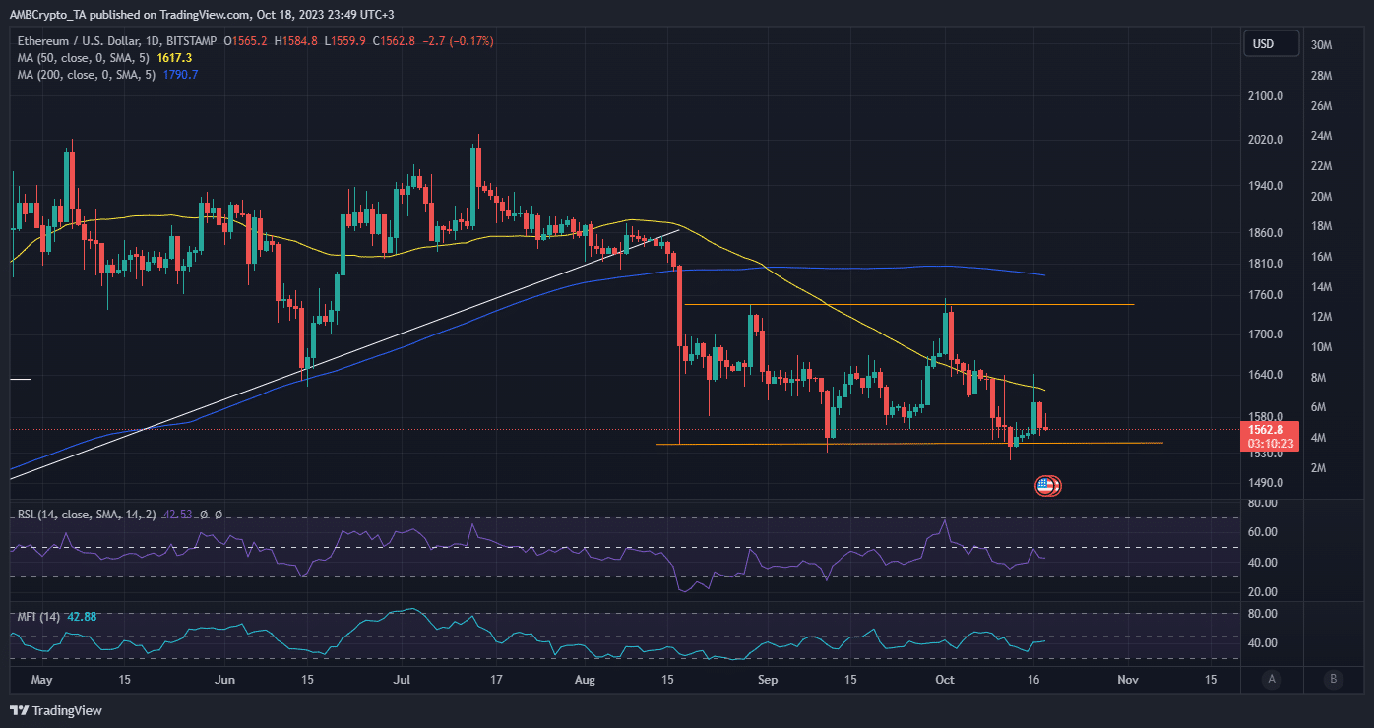Click the 18M volume axis label
The width and height of the screenshot is (1374, 728).
coord(1321,226)
